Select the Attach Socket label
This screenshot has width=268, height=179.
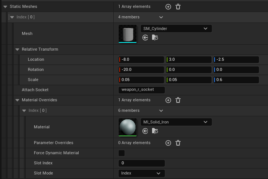35,90
